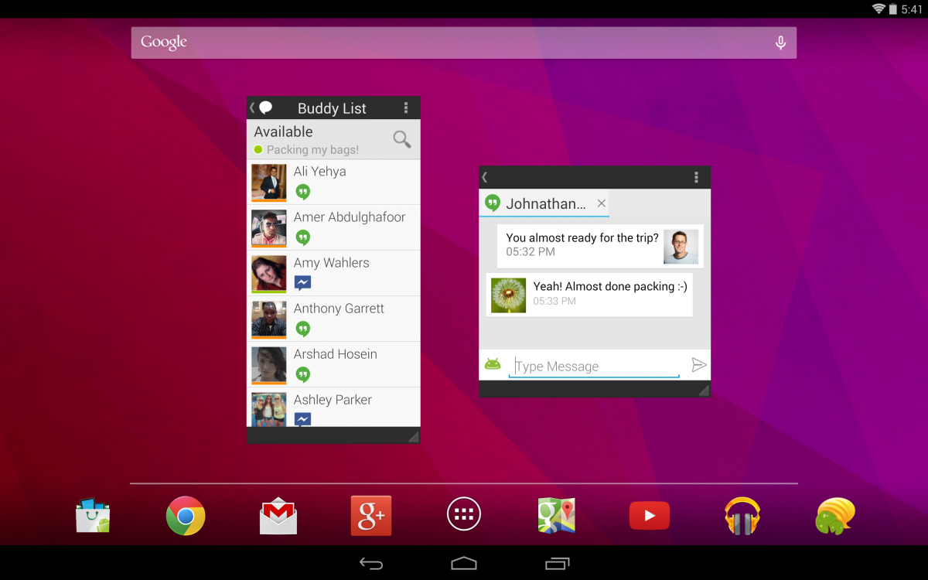Click the Type Message input field

(x=594, y=367)
